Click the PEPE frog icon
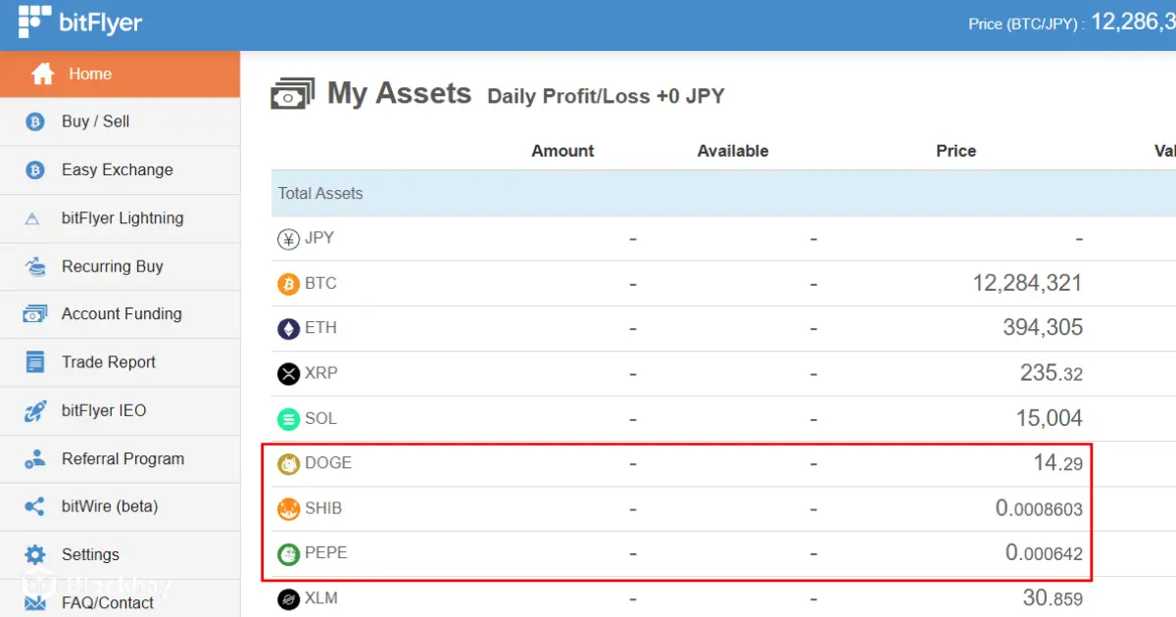1176x617 pixels. point(288,554)
